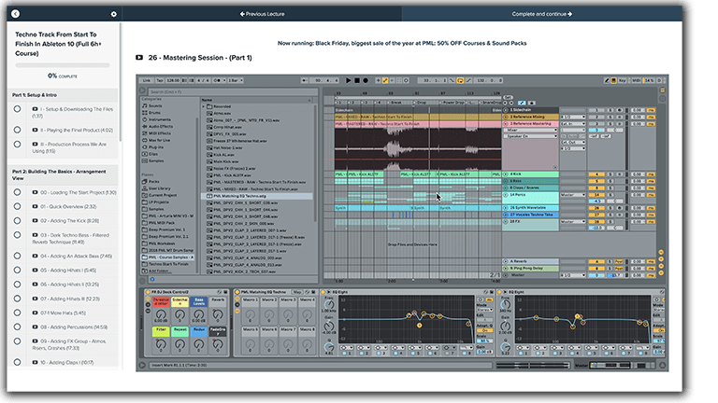Click the Link button
The height and width of the screenshot is (403, 718).
[147, 80]
